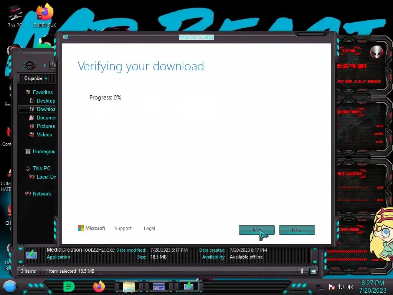This screenshot has width=393, height=295.
Task: Open the Support link in the setup window
Action: click(x=123, y=228)
